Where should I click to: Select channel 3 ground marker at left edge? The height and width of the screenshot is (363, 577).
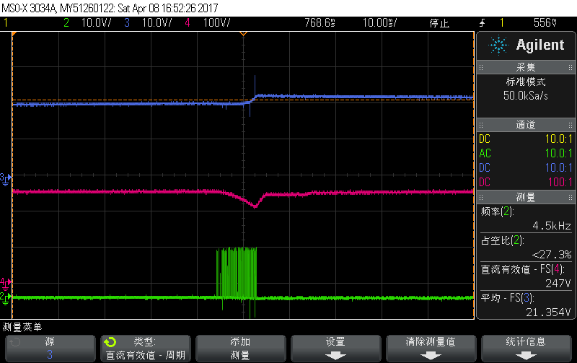(5, 179)
